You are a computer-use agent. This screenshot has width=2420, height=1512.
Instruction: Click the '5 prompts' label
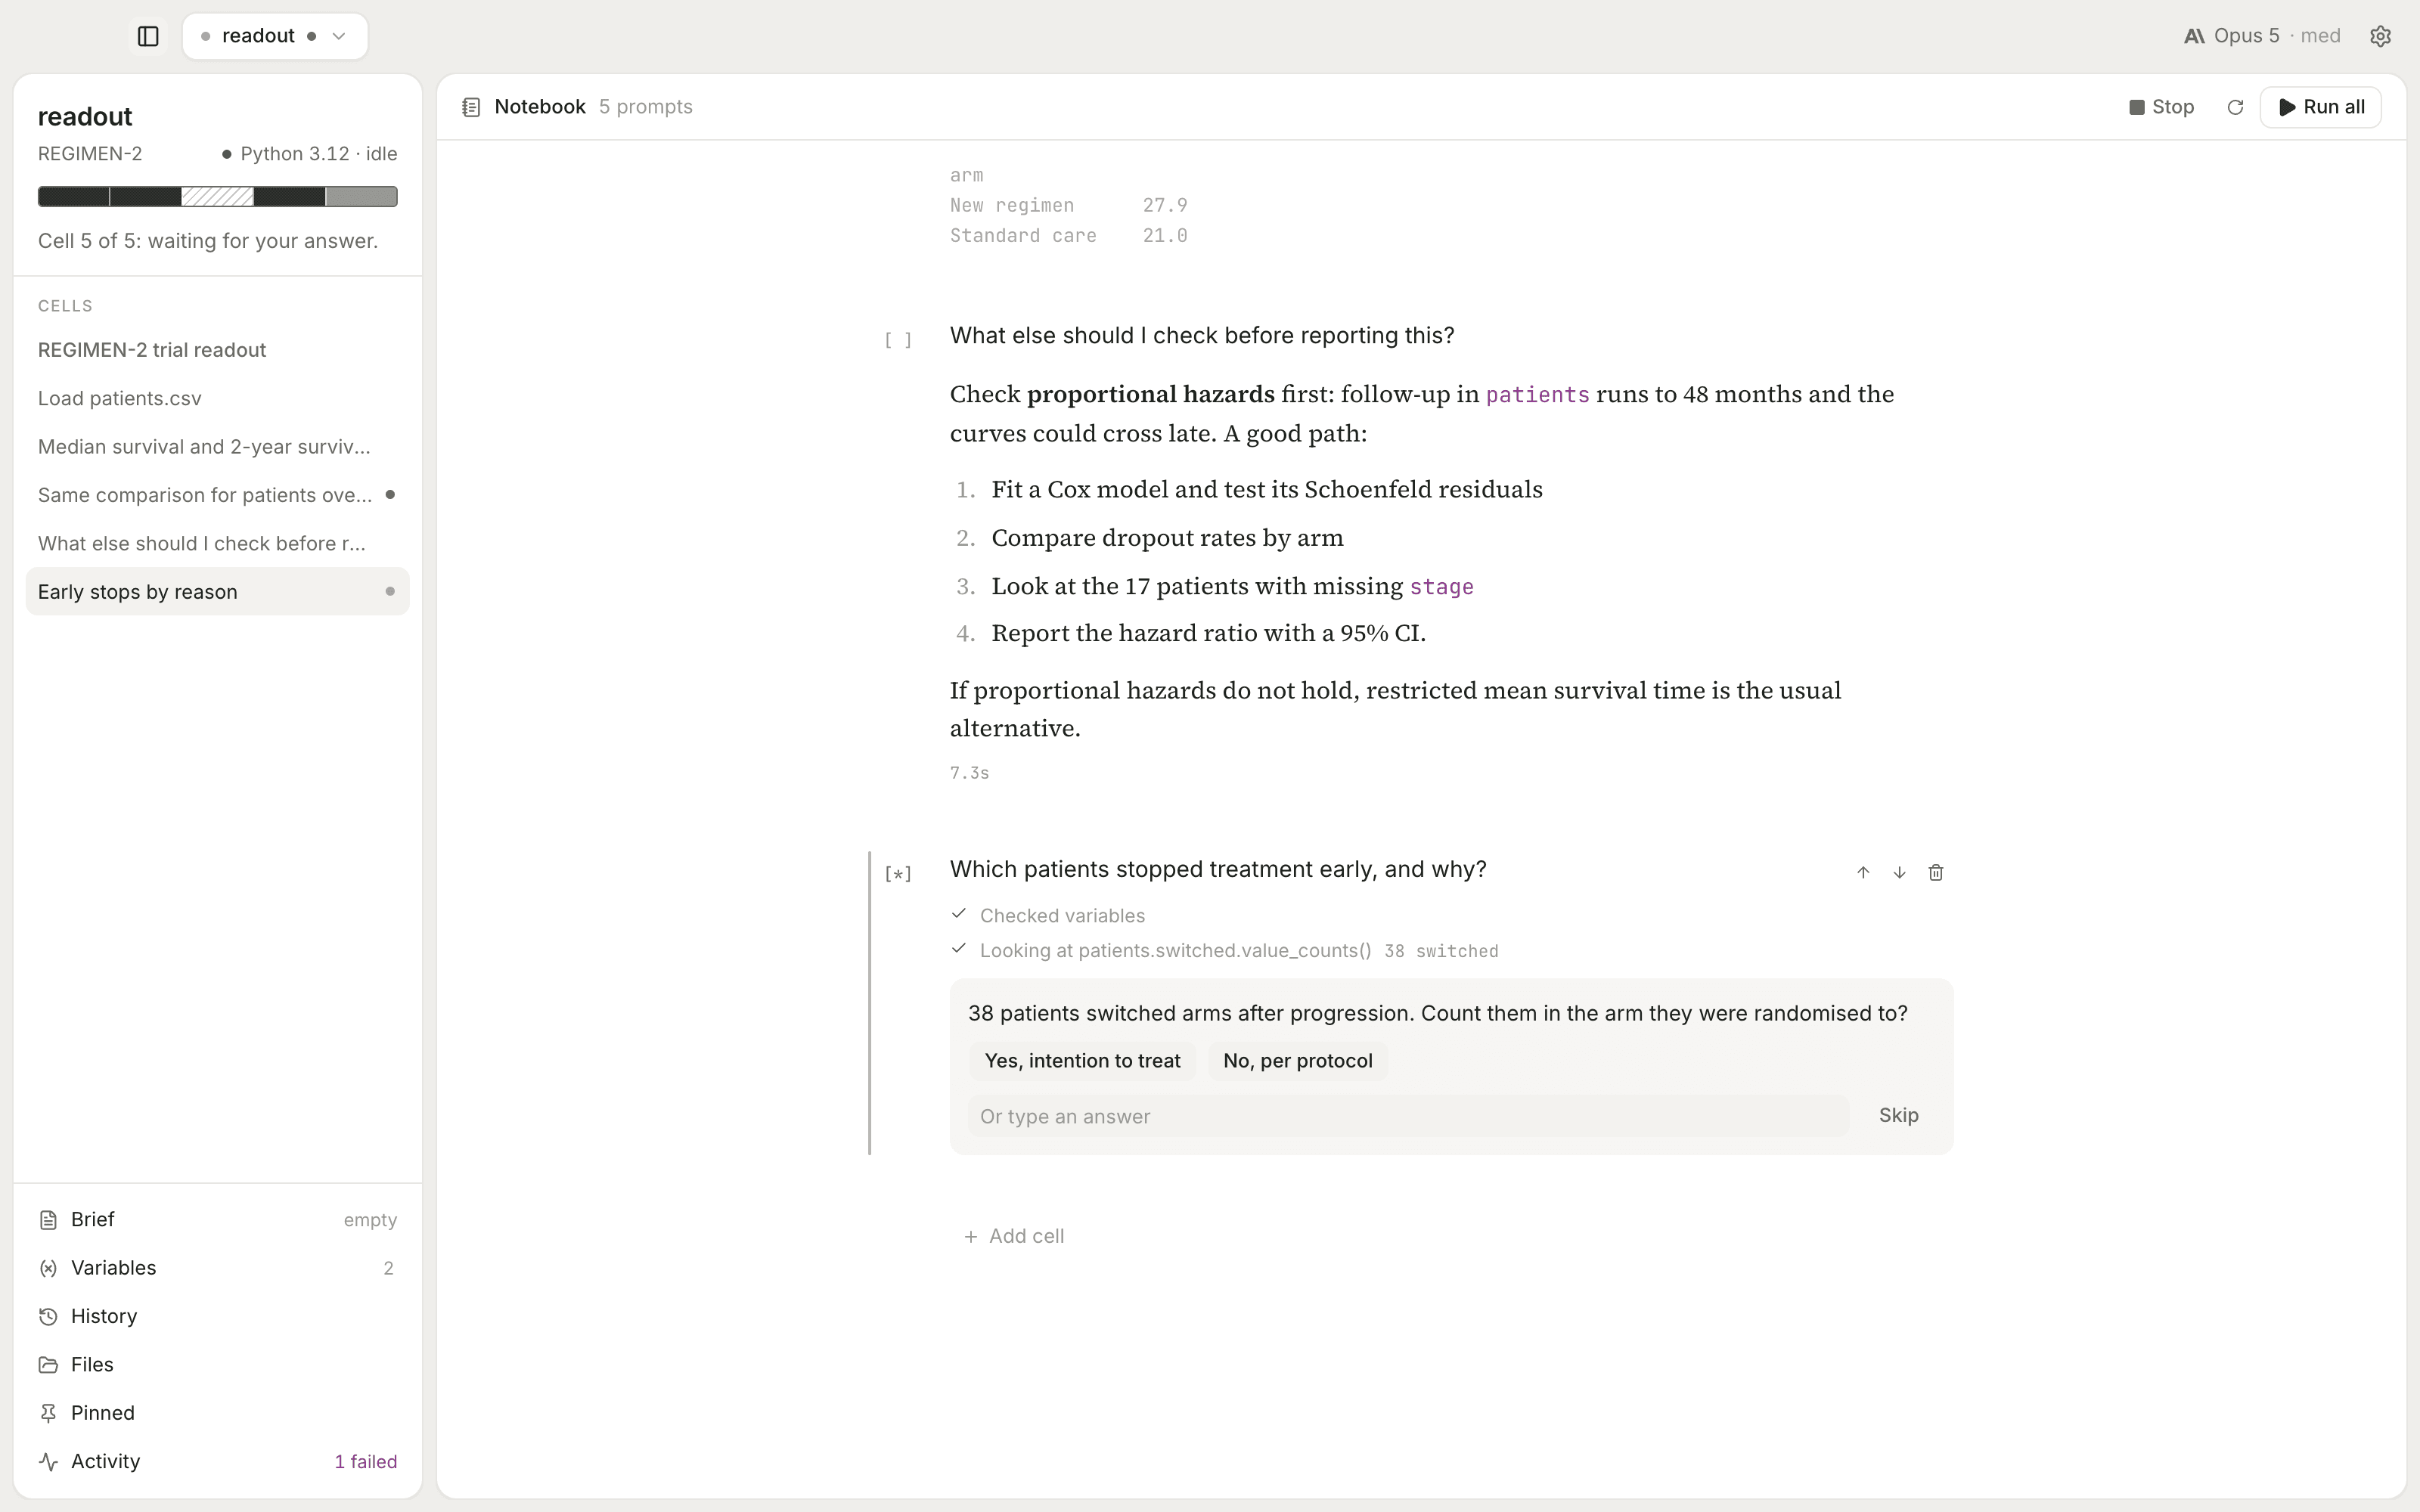click(x=645, y=107)
